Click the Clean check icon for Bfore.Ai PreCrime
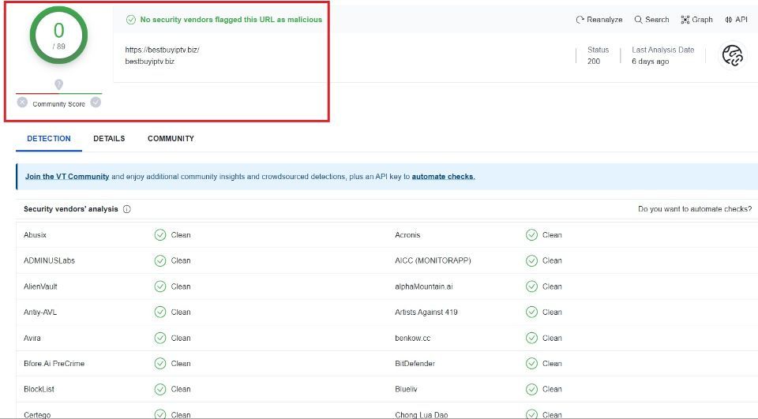 coord(160,364)
